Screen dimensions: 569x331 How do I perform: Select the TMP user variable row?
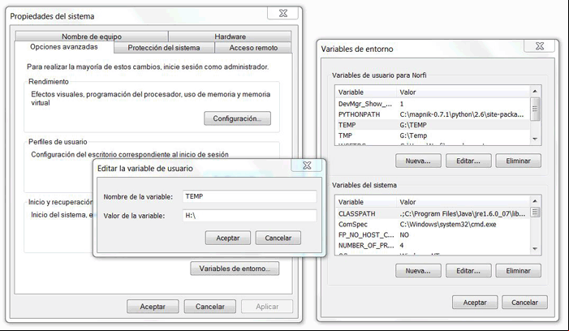point(433,135)
